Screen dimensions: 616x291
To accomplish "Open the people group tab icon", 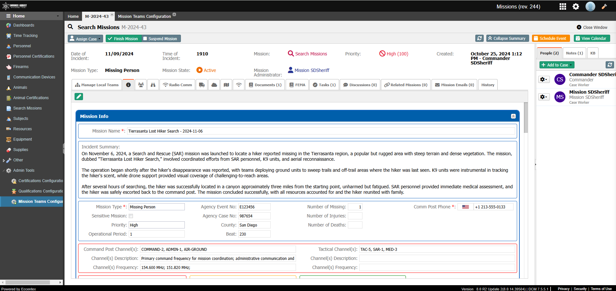I will pos(141,85).
